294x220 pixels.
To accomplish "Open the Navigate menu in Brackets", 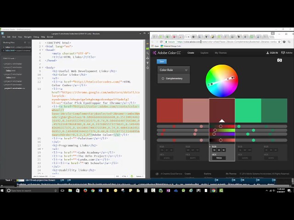I will coord(28,37).
